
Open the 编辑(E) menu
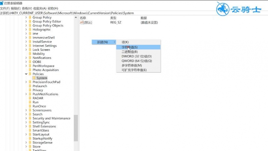tap(15, 8)
